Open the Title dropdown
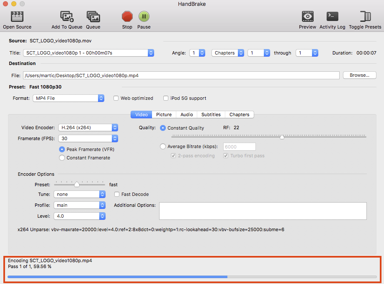This screenshot has width=384, height=284. coord(89,53)
